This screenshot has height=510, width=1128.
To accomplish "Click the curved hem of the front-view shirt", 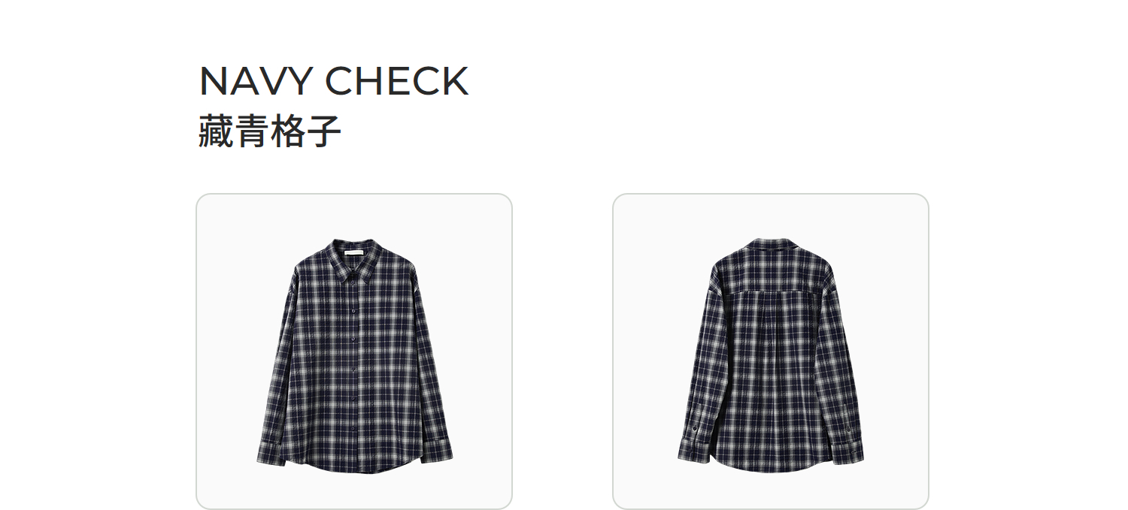I will pos(353,466).
